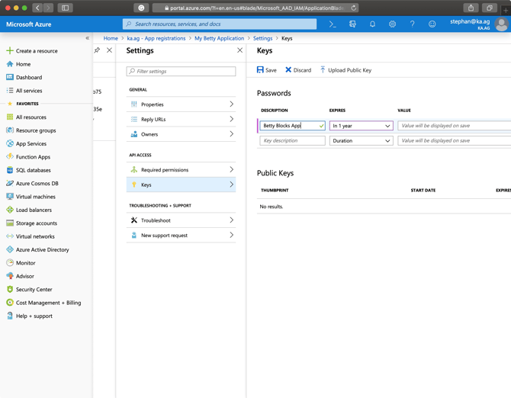
Task: Open Azure Active Directory icon in sidebar
Action: point(10,249)
